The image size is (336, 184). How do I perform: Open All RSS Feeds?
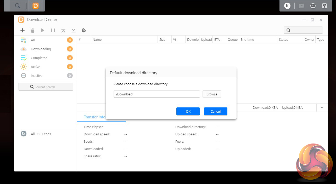point(41,134)
